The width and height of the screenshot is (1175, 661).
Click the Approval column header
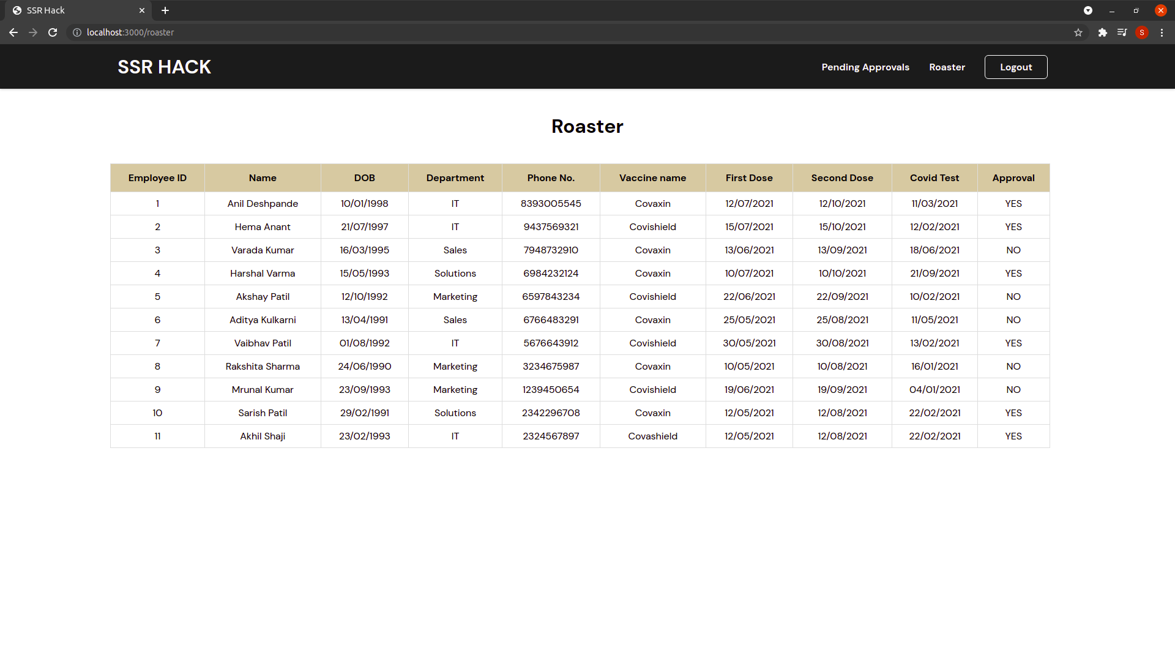click(x=1013, y=178)
